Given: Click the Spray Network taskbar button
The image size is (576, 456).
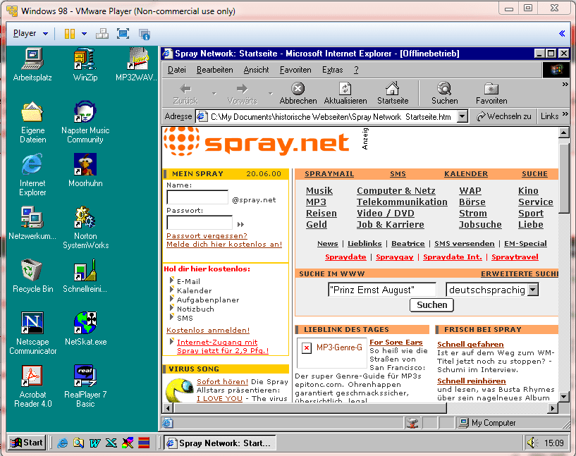Looking at the screenshot, I should (x=220, y=443).
